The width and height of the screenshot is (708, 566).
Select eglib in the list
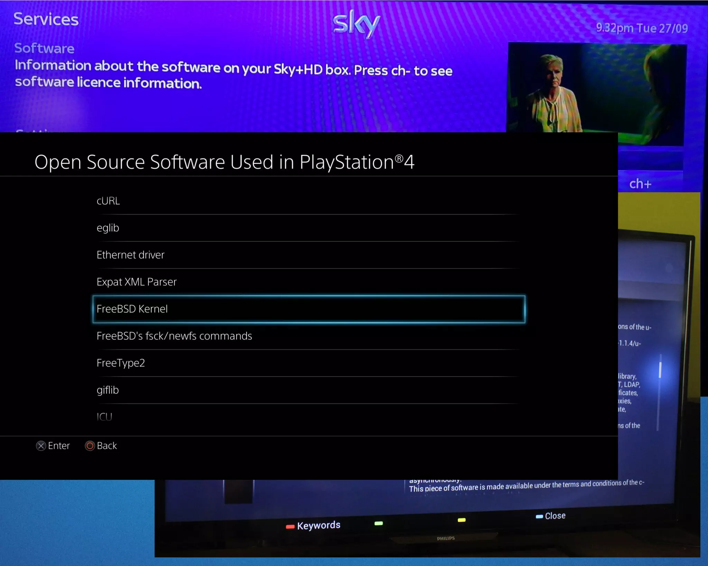[x=108, y=228]
